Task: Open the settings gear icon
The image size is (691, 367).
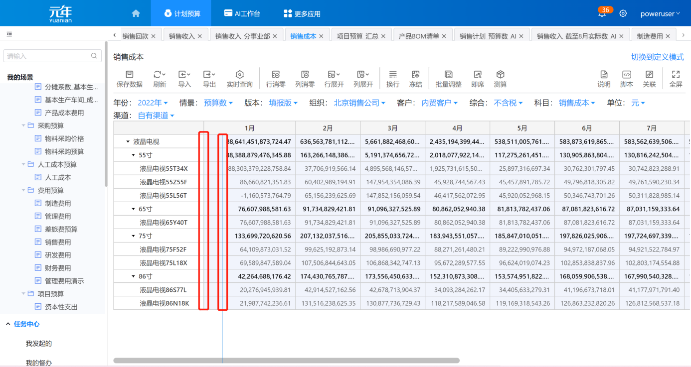Action: [623, 14]
